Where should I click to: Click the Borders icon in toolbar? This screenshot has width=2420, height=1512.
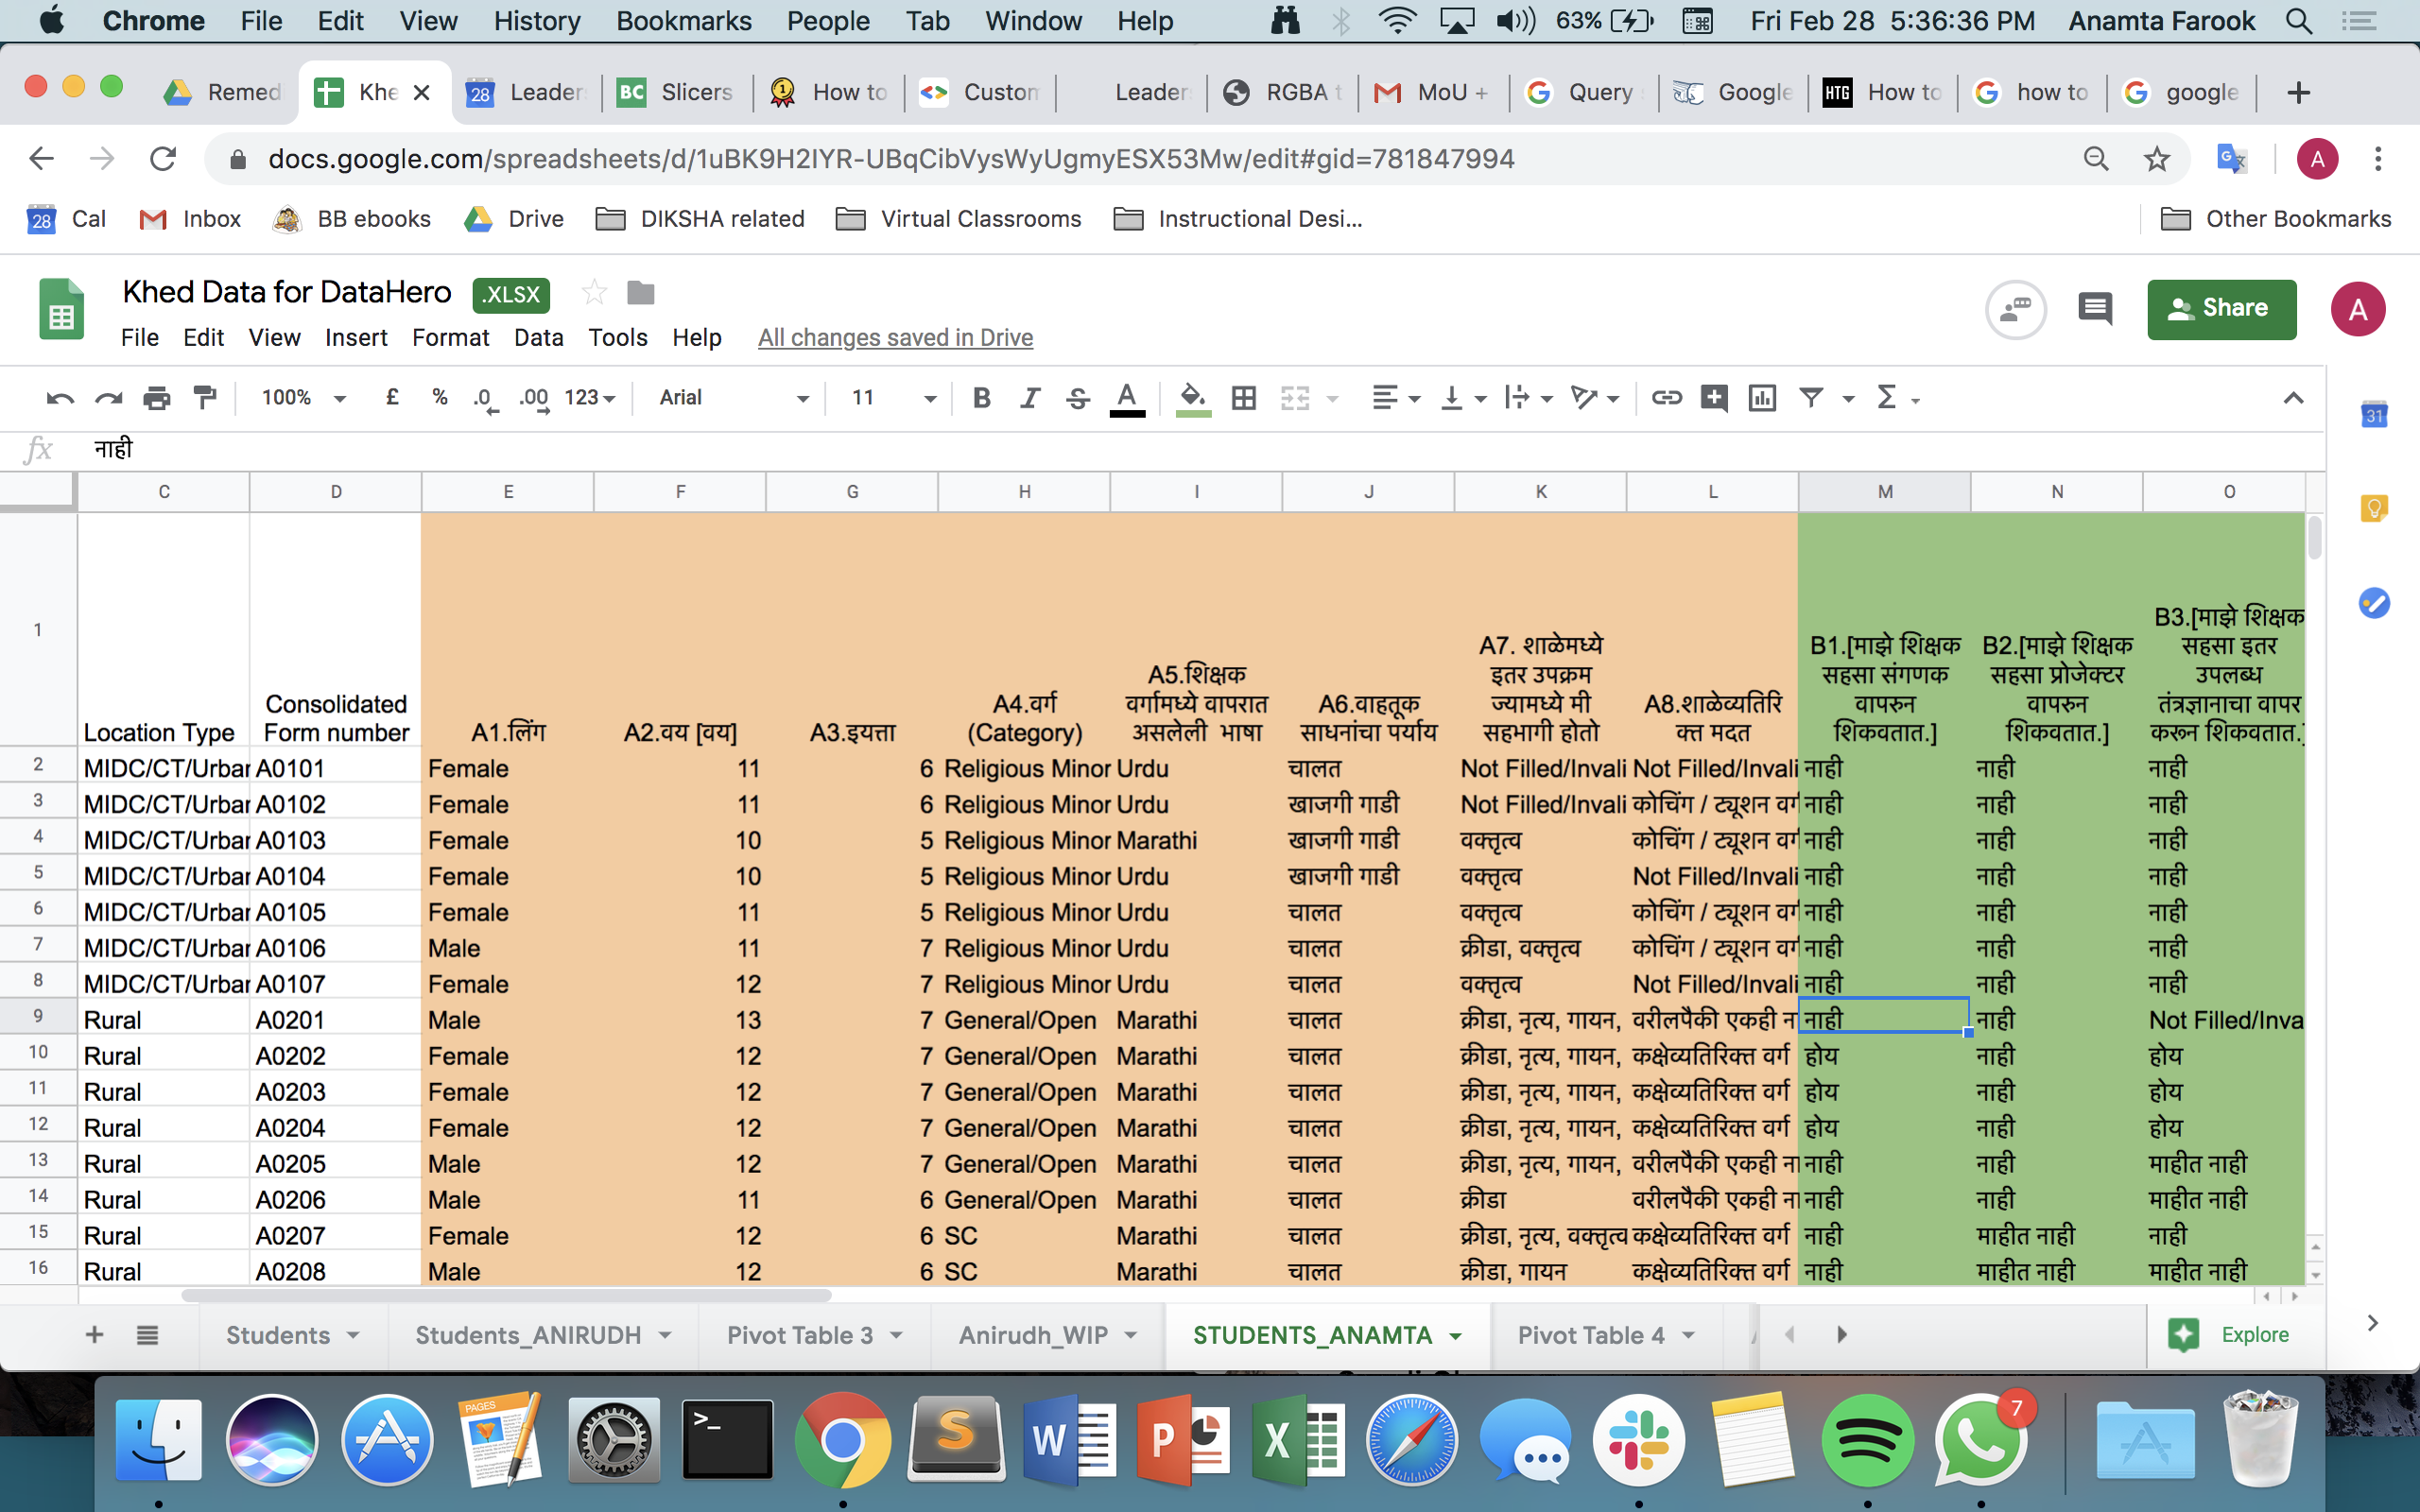point(1244,397)
